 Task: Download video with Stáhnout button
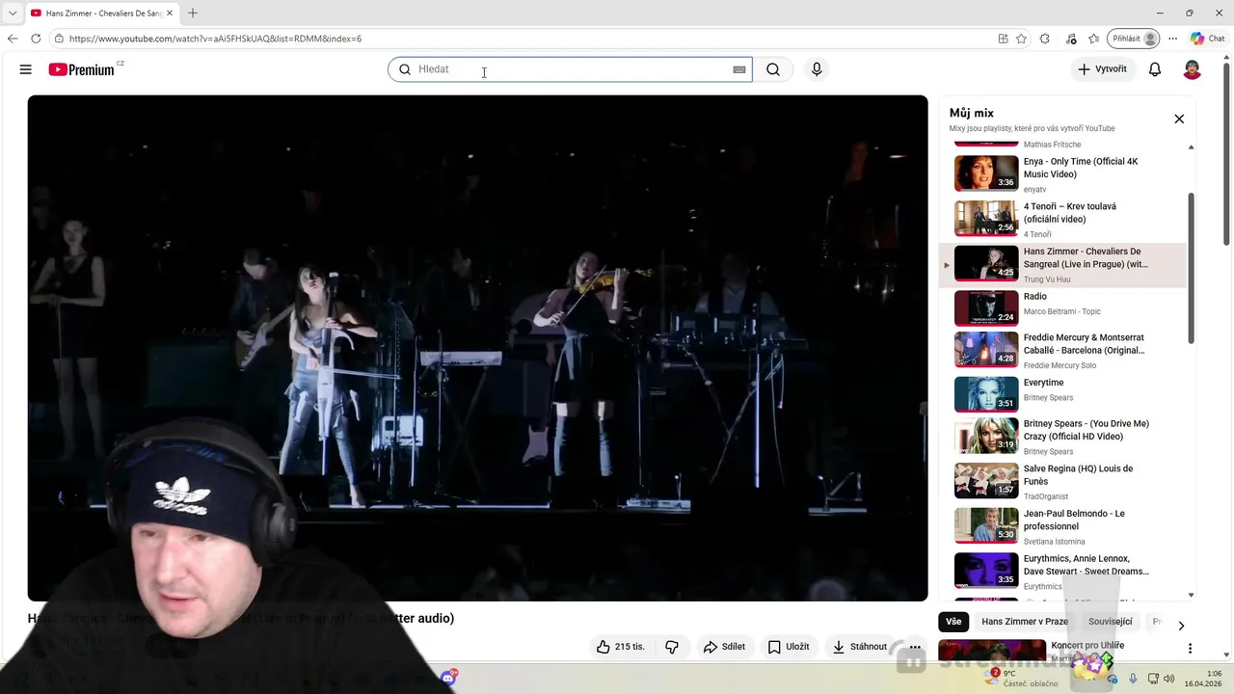point(859,647)
